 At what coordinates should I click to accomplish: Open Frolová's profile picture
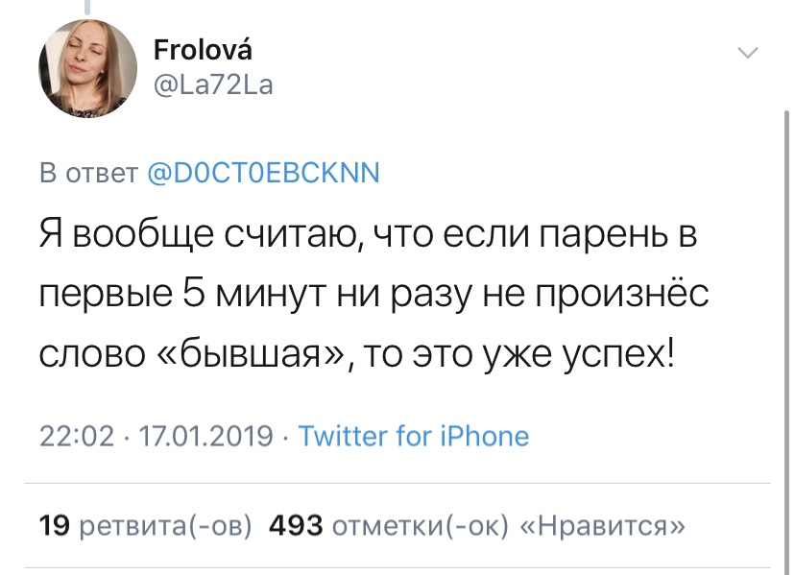coord(87,68)
